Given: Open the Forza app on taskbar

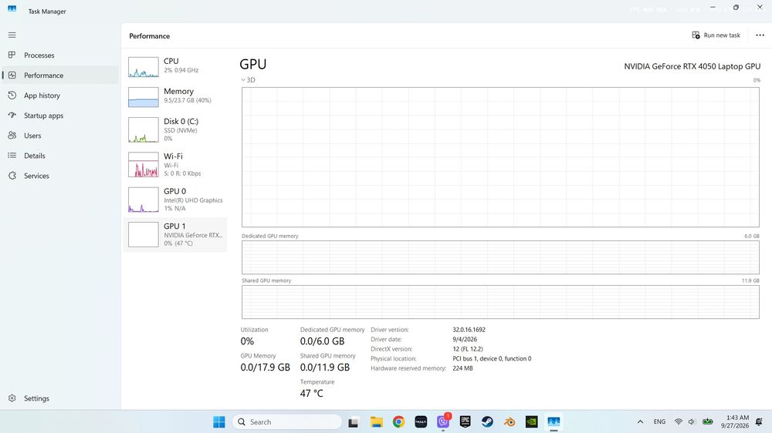Looking at the screenshot, I should (x=421, y=421).
